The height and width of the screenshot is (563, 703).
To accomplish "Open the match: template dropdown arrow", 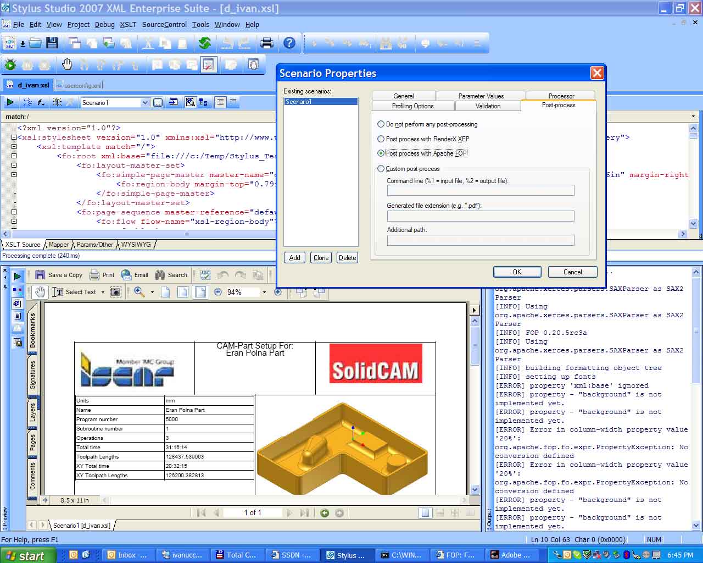I will [693, 117].
